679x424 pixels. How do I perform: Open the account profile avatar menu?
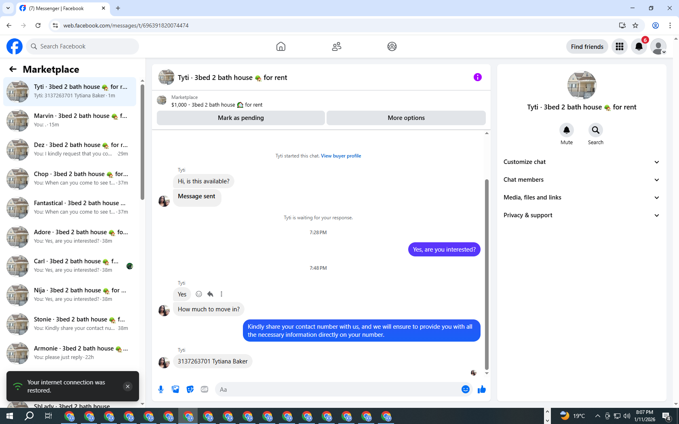tap(658, 46)
